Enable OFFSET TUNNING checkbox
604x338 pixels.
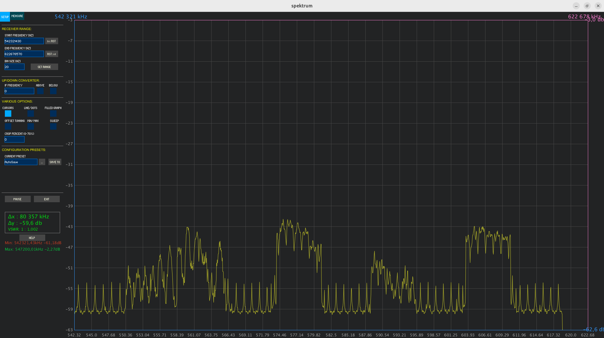tap(8, 126)
